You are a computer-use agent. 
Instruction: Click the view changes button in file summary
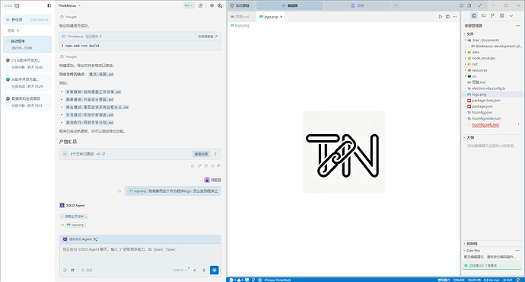tap(201, 154)
